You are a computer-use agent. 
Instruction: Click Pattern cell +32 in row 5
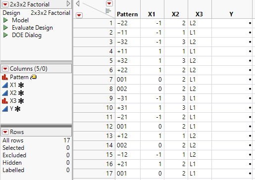pyautogui.click(x=128, y=61)
